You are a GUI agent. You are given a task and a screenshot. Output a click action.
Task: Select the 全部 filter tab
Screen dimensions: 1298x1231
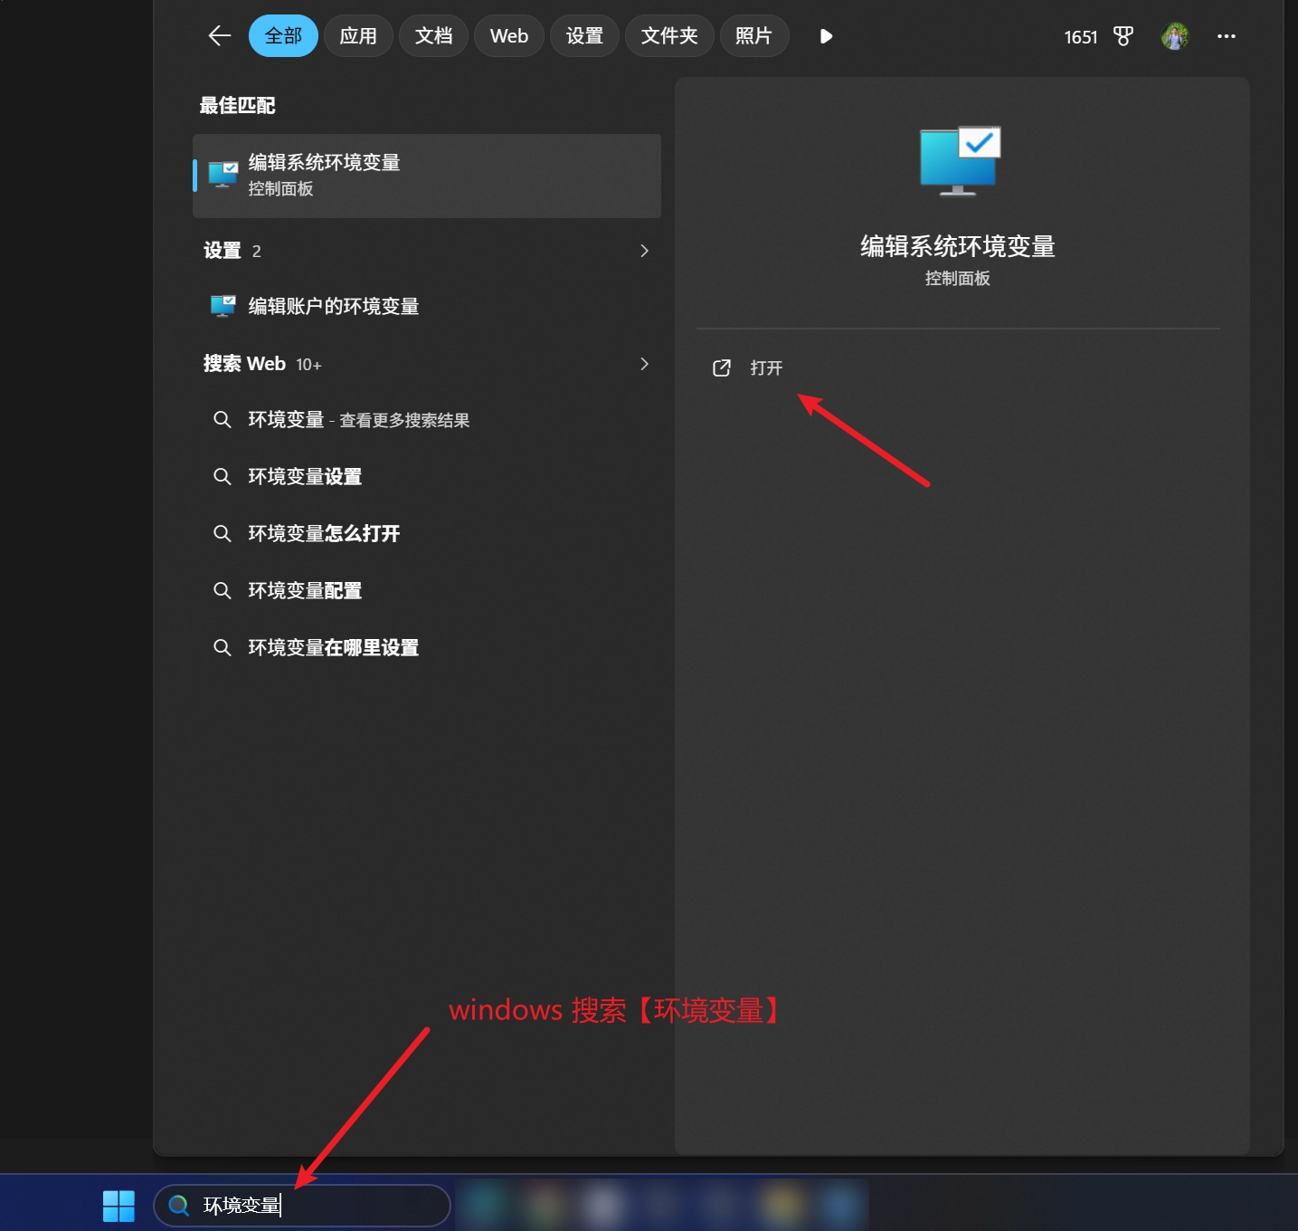click(283, 35)
